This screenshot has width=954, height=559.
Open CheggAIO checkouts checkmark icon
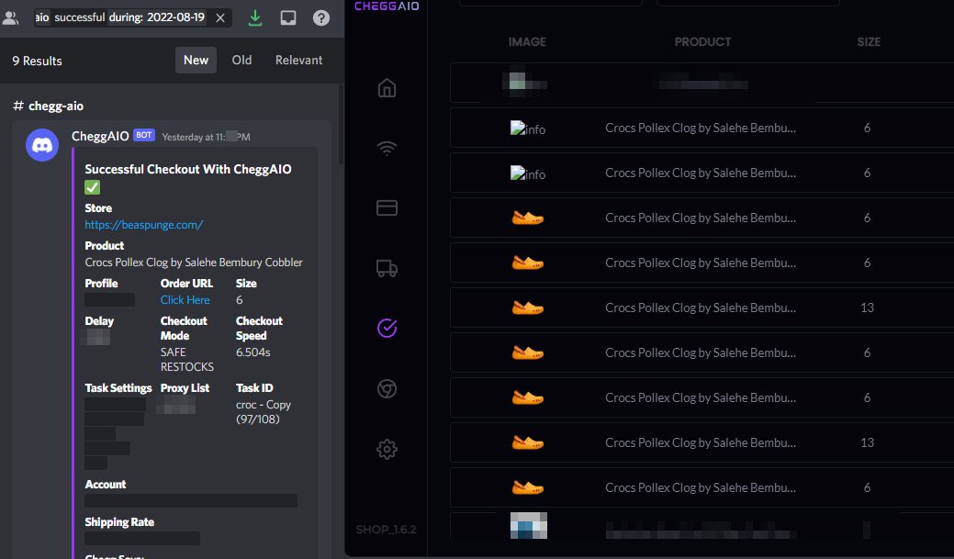[x=387, y=328]
